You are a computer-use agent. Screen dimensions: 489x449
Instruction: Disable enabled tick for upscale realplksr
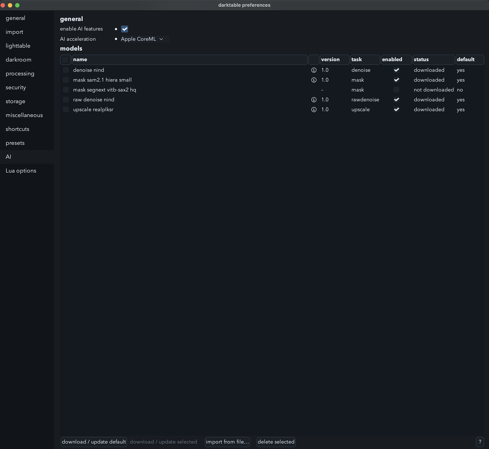pos(396,110)
